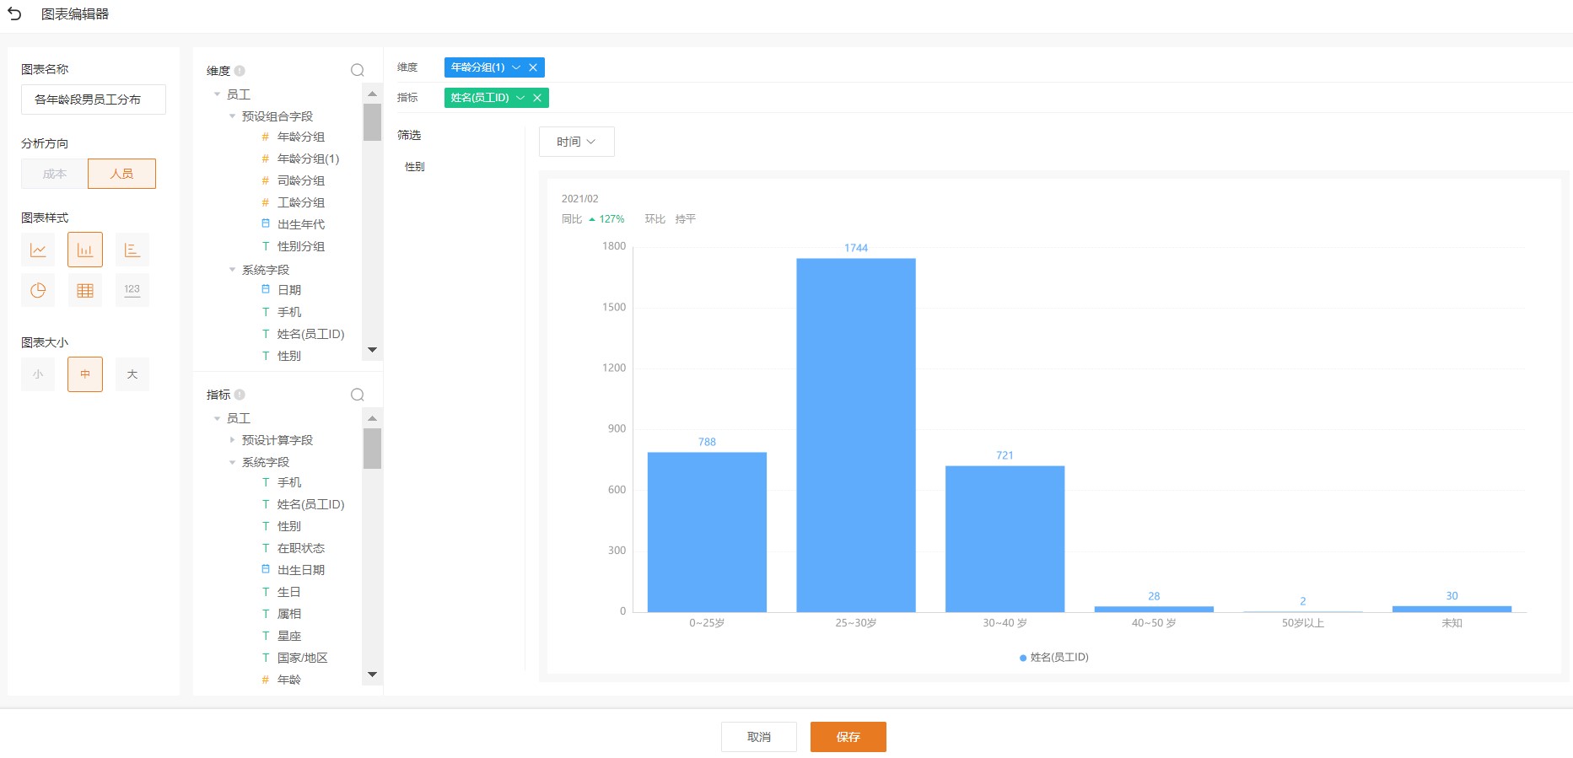The height and width of the screenshot is (758, 1573).
Task: Collapse the 员工 node in 维度 tree
Action: tap(217, 94)
